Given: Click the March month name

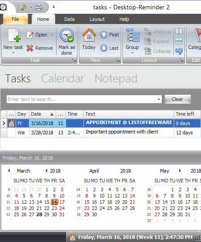Looking at the screenshot, I should click(24, 171).
